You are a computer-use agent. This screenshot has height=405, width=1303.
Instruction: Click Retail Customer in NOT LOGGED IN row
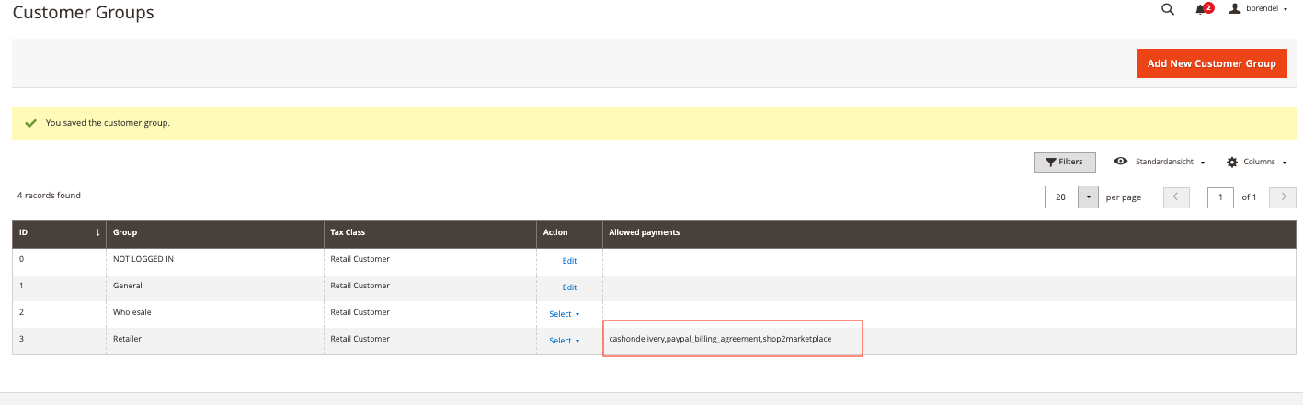[x=360, y=259]
